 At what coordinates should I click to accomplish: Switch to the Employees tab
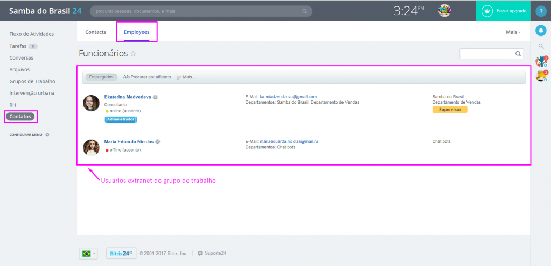[x=137, y=32]
